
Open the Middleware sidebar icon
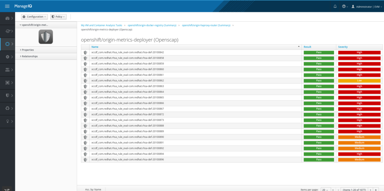pyautogui.click(x=7, y=83)
